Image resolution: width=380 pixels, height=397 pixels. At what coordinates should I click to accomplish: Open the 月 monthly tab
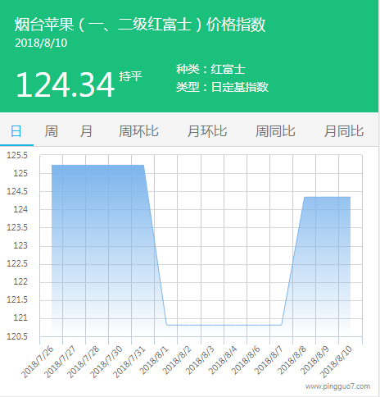click(x=86, y=131)
